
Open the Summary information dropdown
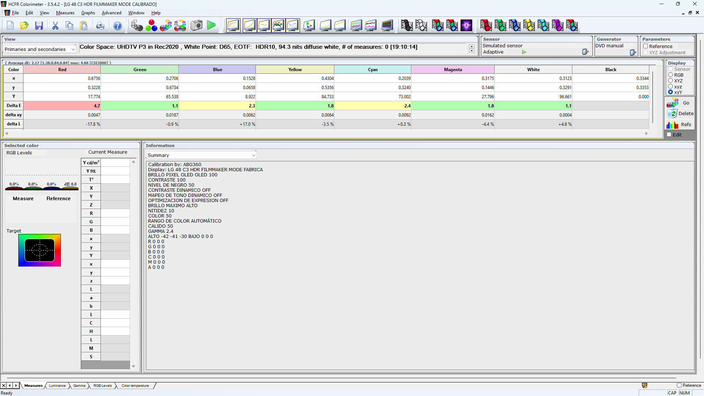click(x=201, y=155)
